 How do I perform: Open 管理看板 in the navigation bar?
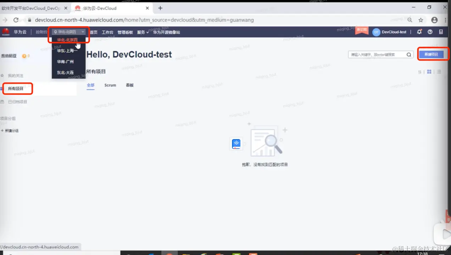(x=125, y=32)
